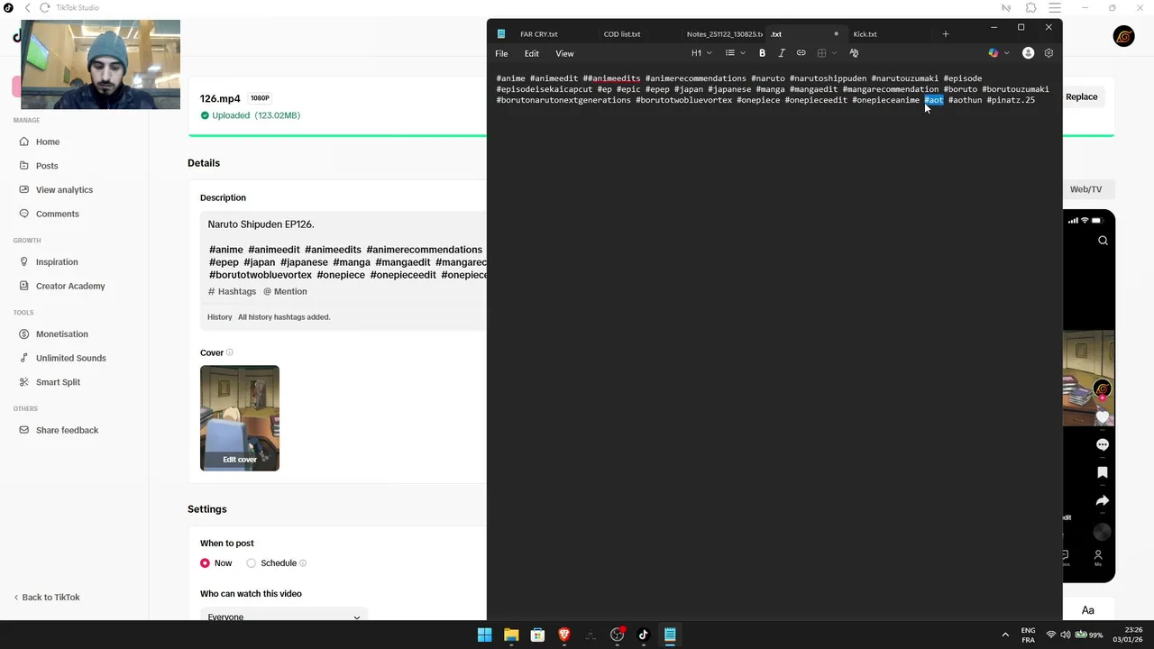Switch to Kick.txt tab
Image resolution: width=1154 pixels, height=649 pixels.
[x=865, y=34]
